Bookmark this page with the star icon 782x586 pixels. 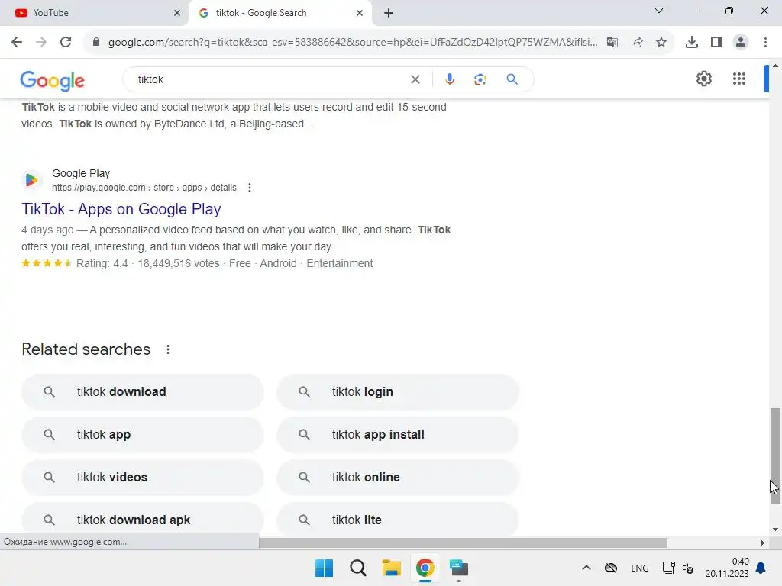point(661,42)
